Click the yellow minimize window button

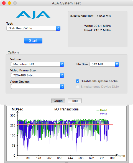pos(9,3)
